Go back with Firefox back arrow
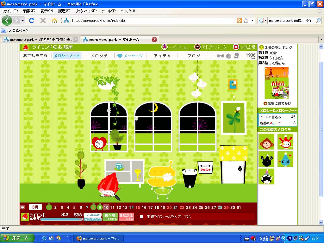The height and width of the screenshot is (243, 324). click(x=7, y=21)
